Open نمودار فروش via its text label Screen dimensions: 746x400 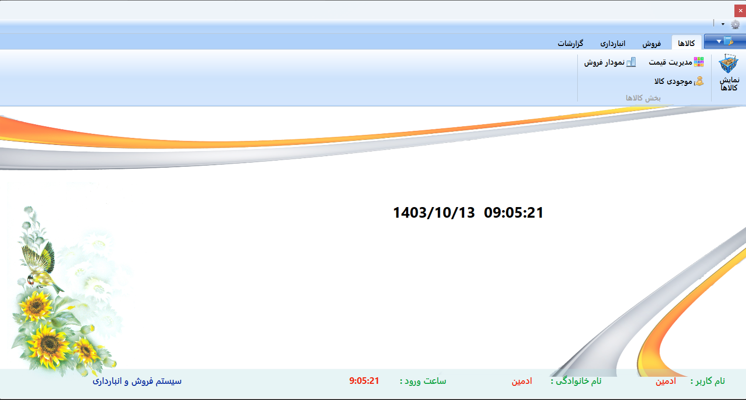604,62
